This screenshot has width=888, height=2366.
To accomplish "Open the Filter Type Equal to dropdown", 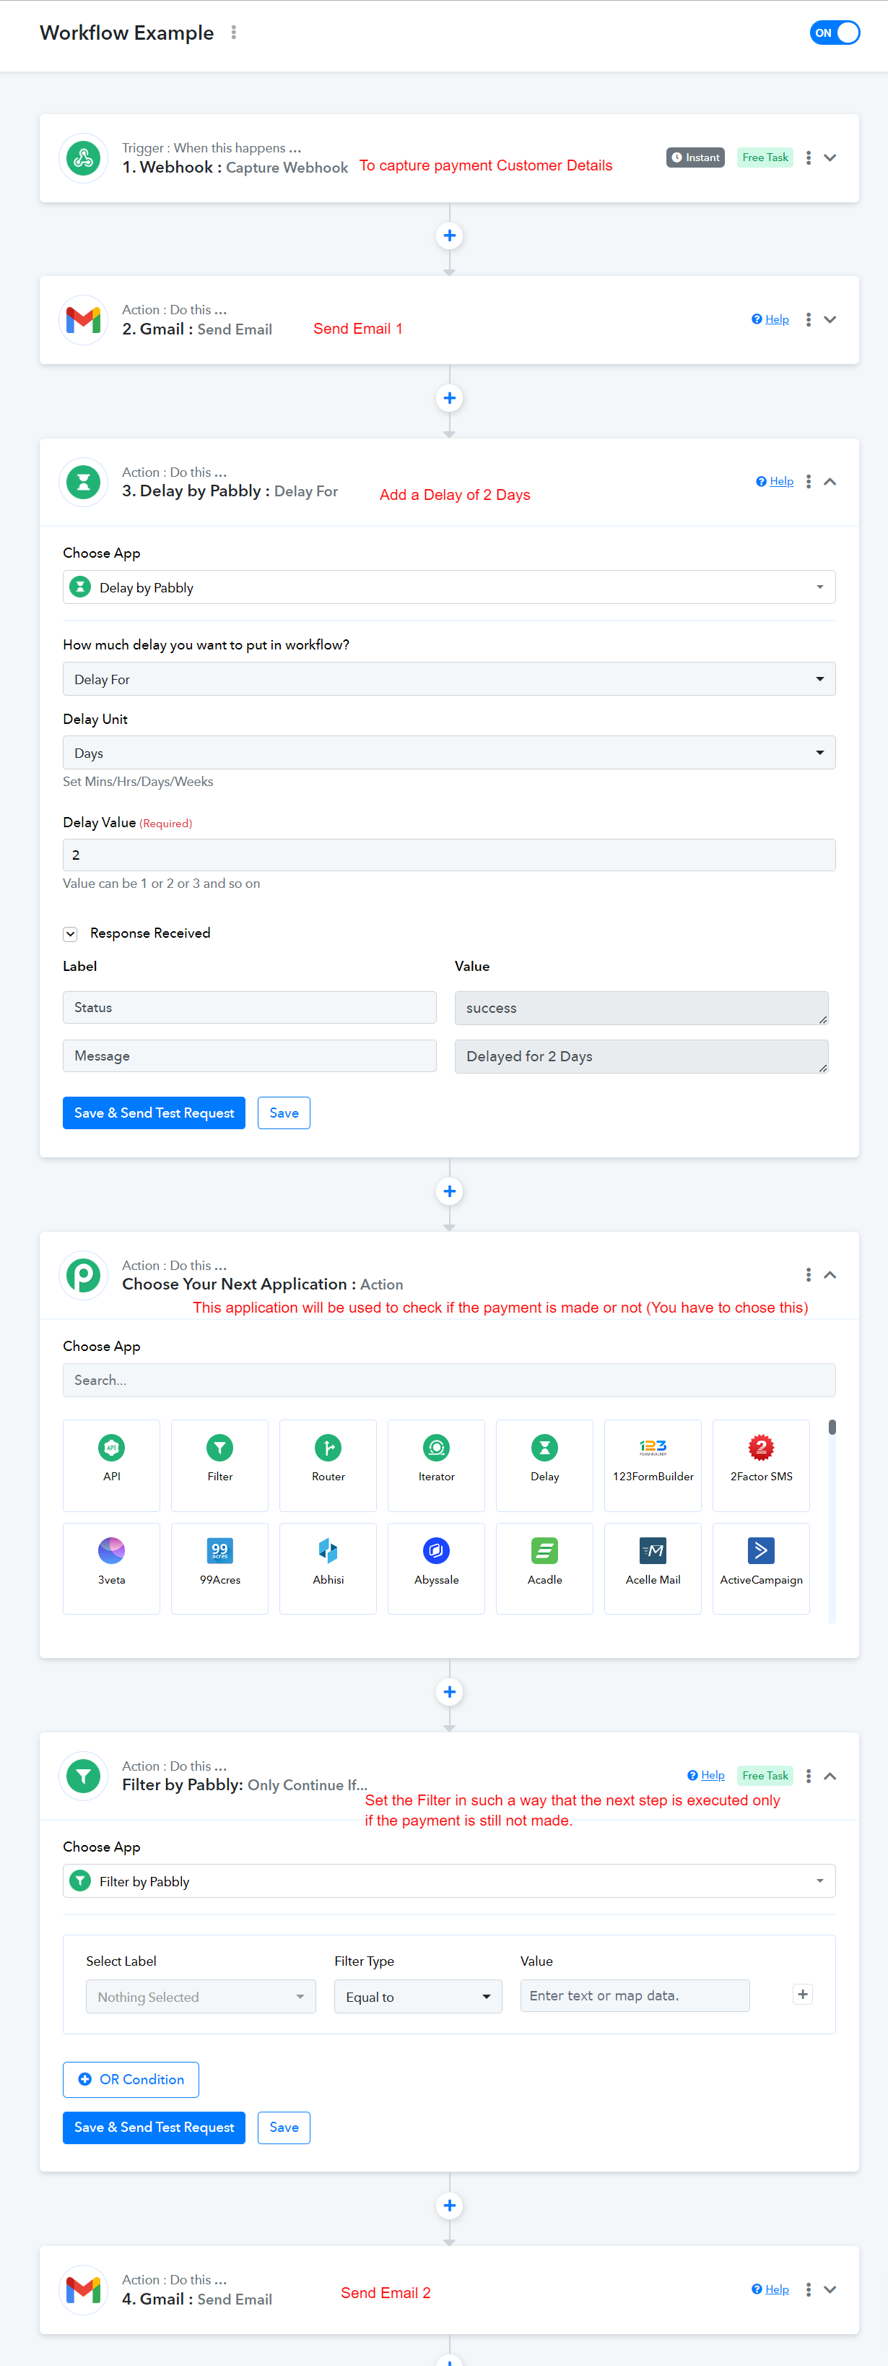I will (418, 1997).
